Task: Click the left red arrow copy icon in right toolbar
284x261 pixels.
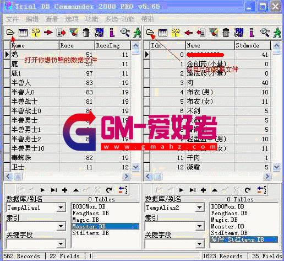Action: tap(188, 33)
